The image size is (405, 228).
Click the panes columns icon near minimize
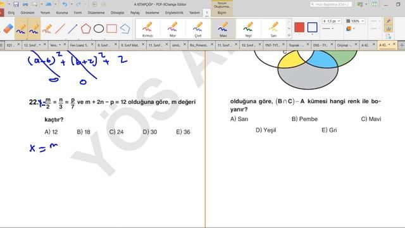coord(374,4)
